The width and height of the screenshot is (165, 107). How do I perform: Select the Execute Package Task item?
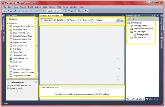(x=21, y=36)
